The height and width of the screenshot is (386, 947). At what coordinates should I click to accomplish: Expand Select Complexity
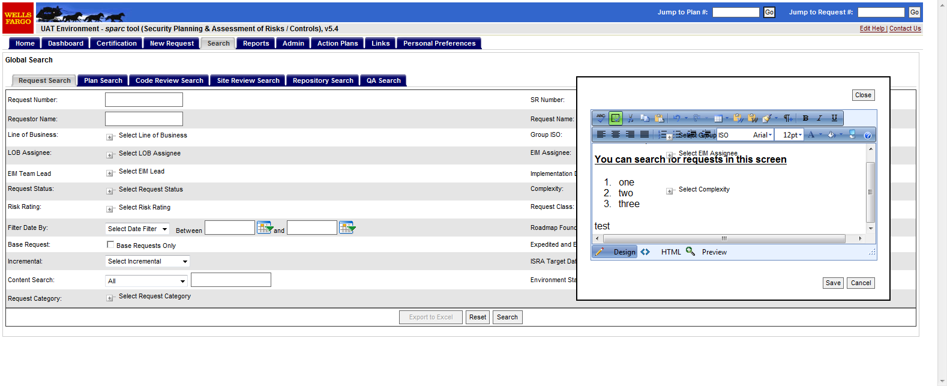670,191
